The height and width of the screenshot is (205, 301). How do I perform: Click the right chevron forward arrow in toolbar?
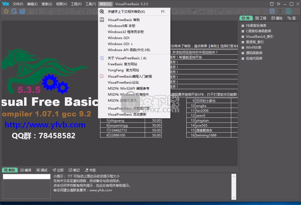click(66, 11)
